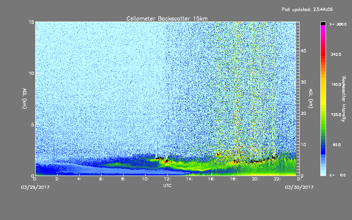Click the '240.0' colorbar value
The height and width of the screenshot is (220, 352).
[336, 55]
